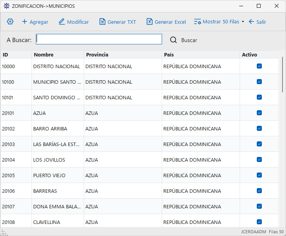This screenshot has width=286, height=236.
Task: Click the pencil icon for Modificar
Action: [62, 22]
